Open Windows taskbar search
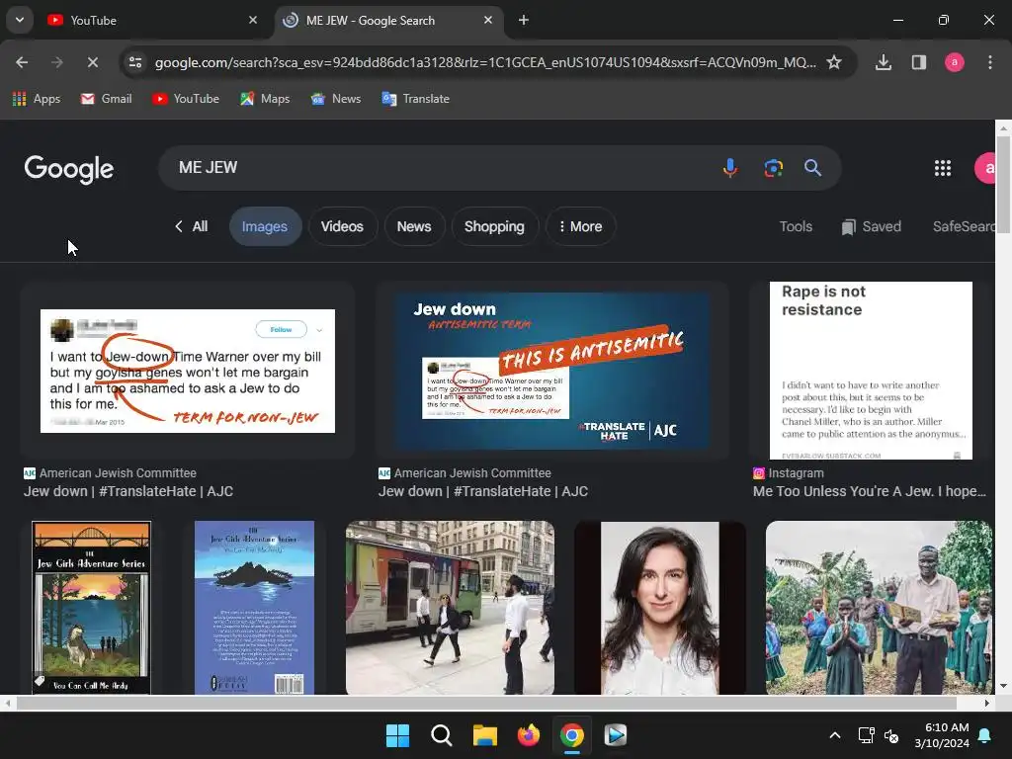1012x759 pixels. tap(442, 735)
